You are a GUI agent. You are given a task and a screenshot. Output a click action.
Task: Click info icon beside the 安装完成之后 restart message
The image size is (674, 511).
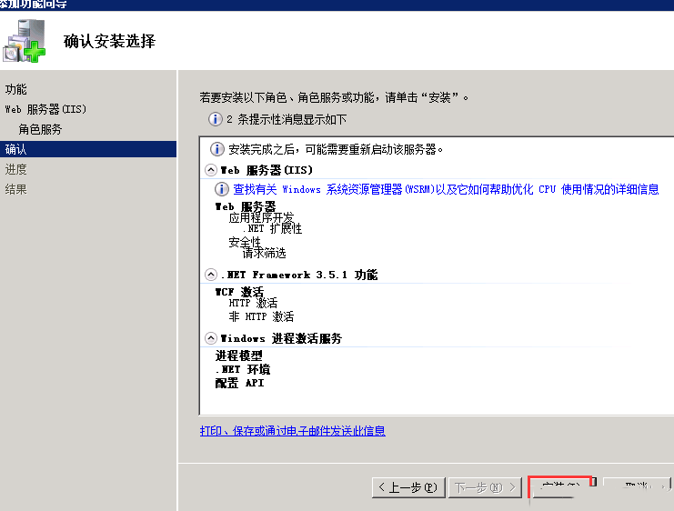coord(217,149)
